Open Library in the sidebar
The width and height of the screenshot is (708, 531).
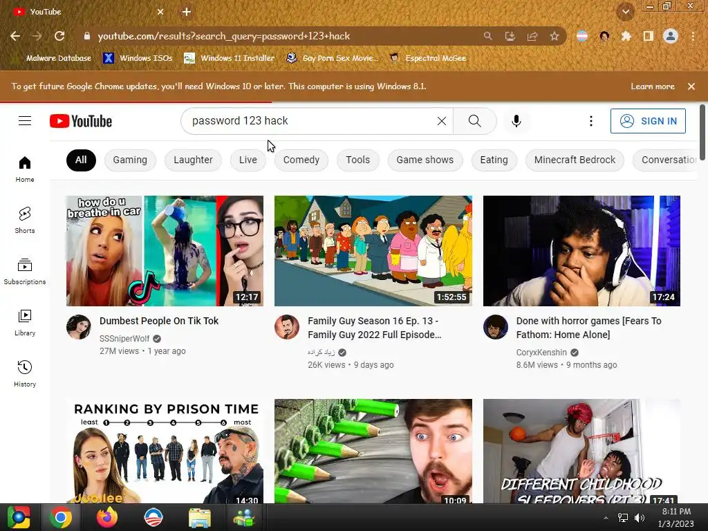pyautogui.click(x=25, y=323)
